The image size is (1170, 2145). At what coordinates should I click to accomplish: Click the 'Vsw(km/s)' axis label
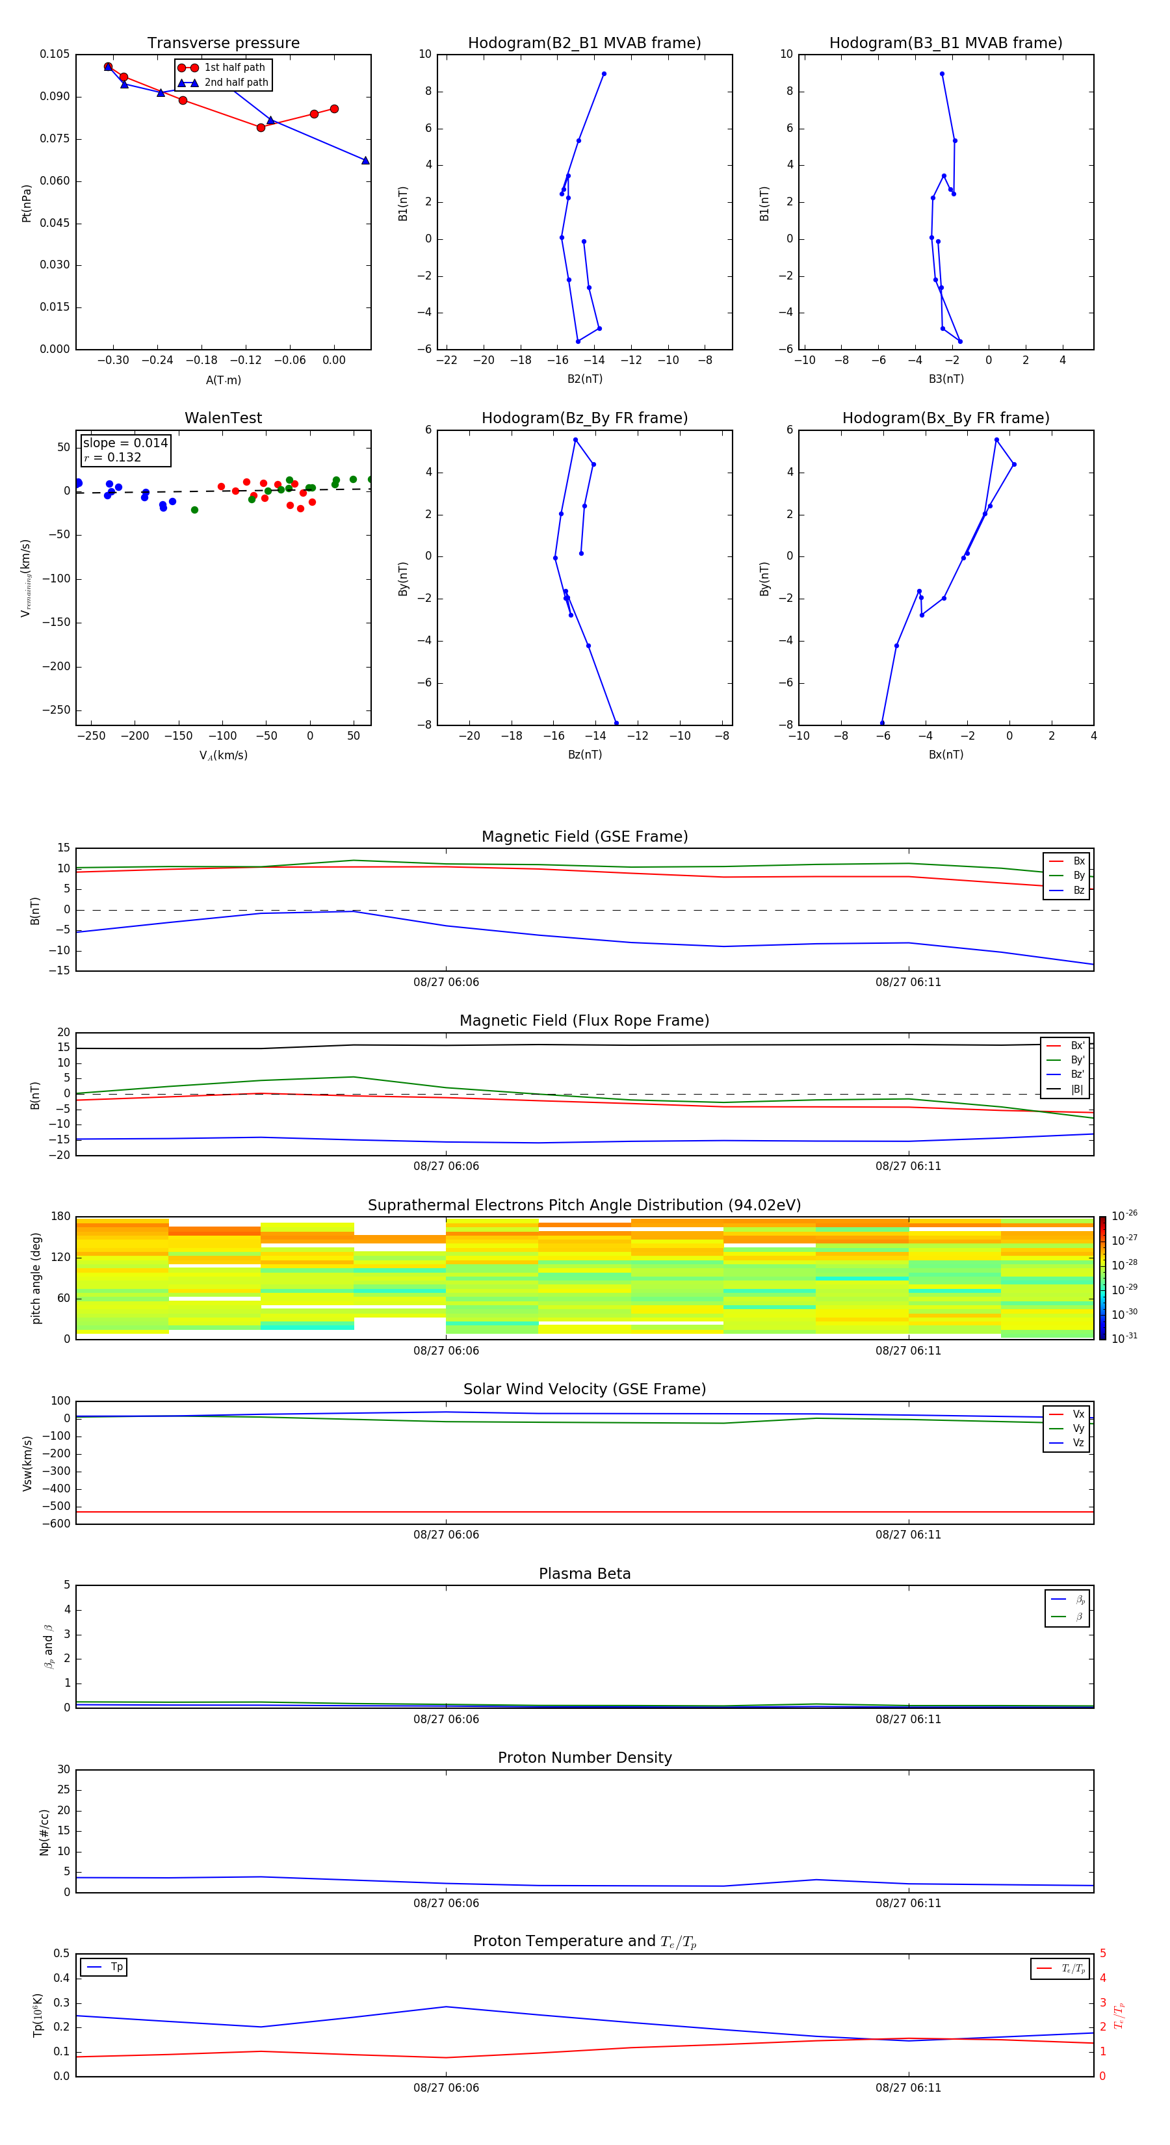(27, 1463)
